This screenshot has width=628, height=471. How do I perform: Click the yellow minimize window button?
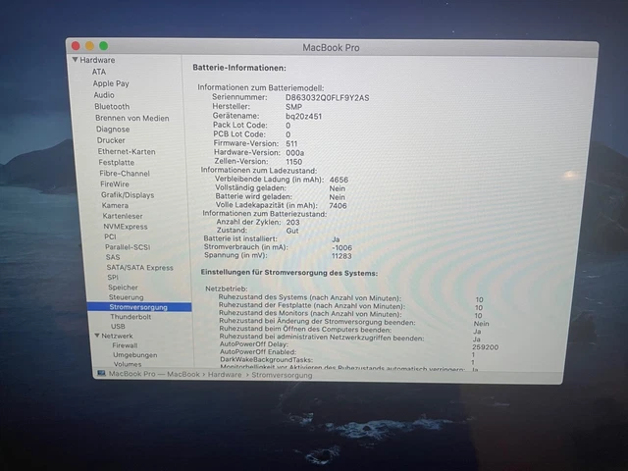pos(89,46)
